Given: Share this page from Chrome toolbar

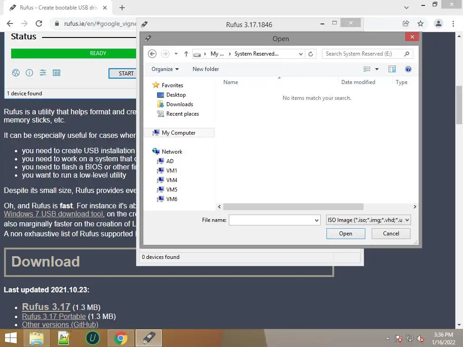Looking at the screenshot, I should [x=406, y=23].
